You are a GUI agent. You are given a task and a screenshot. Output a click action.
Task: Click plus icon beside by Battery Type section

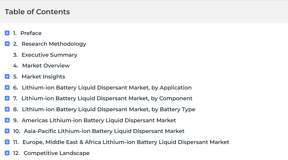tap(7, 109)
